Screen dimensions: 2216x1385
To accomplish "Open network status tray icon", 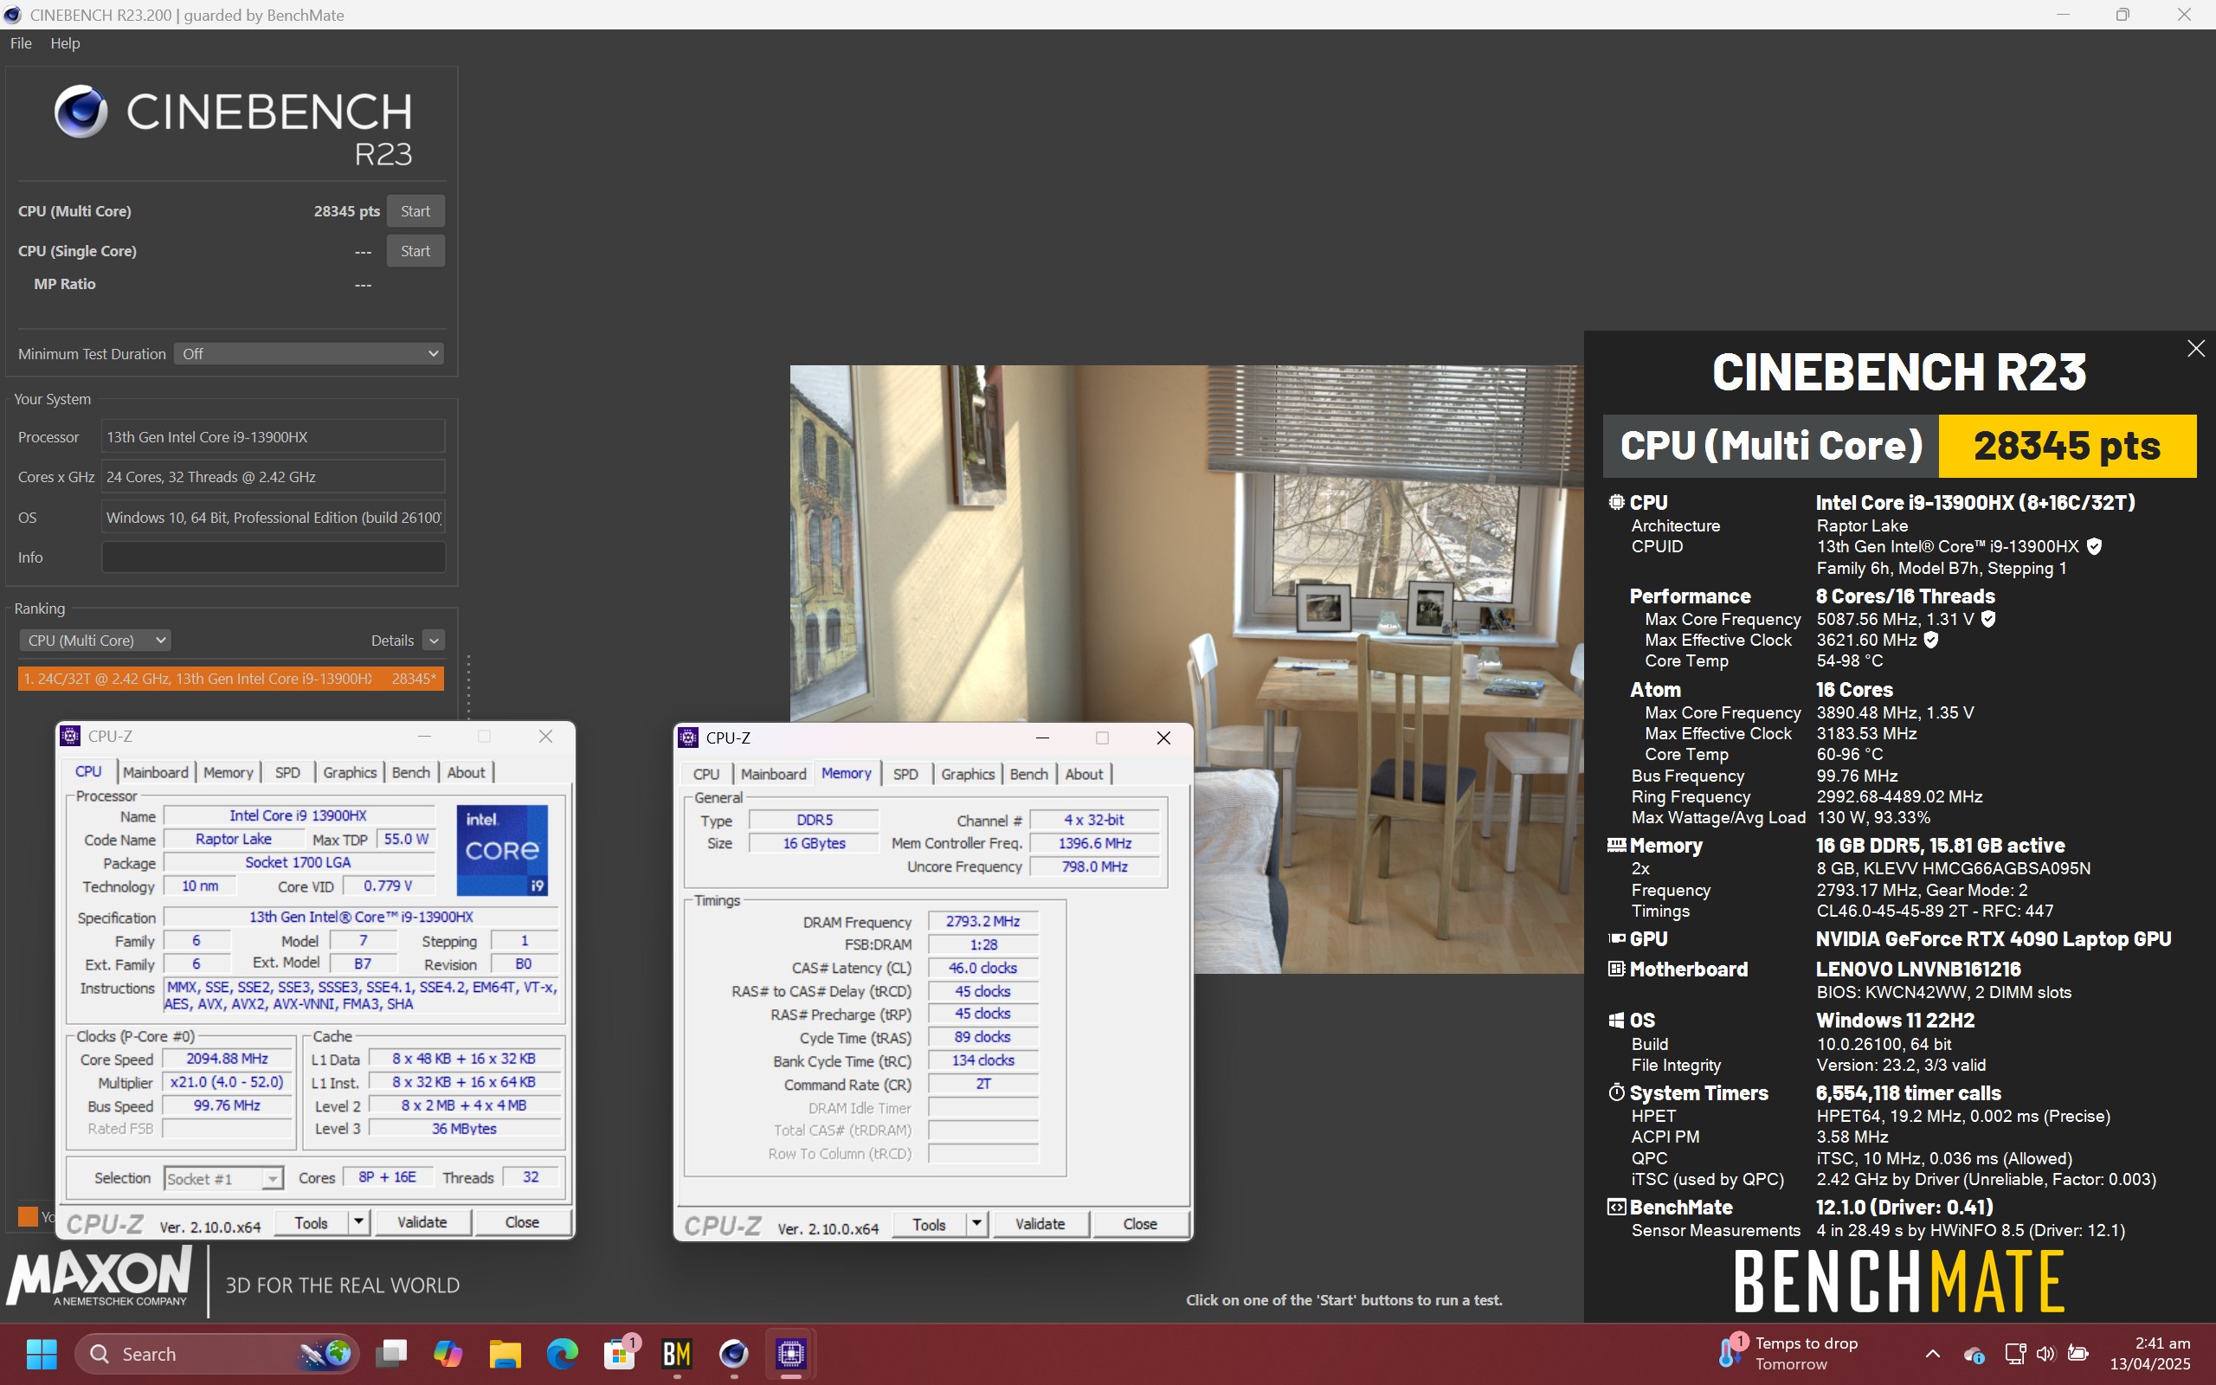I will [2014, 1354].
